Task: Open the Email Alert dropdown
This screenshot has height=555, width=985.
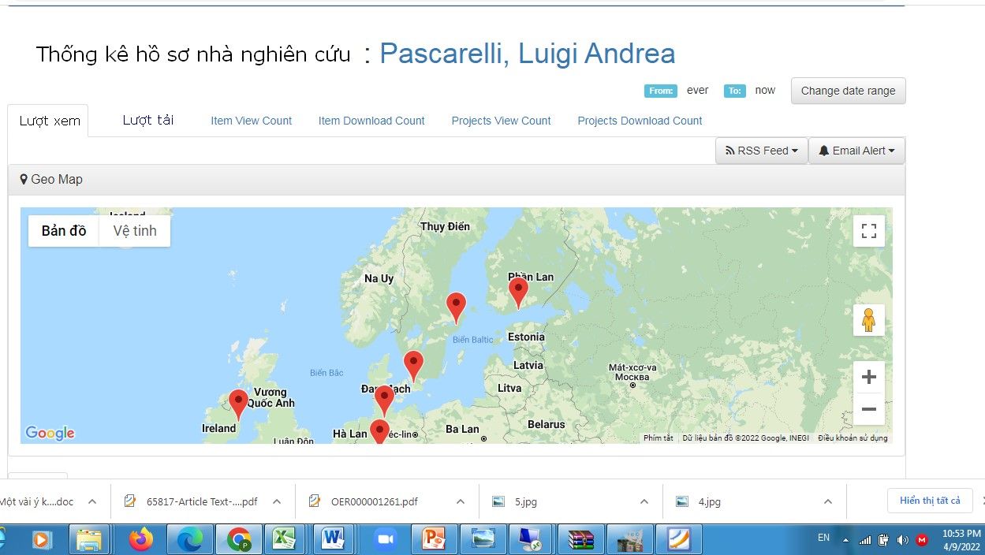Action: click(x=856, y=151)
